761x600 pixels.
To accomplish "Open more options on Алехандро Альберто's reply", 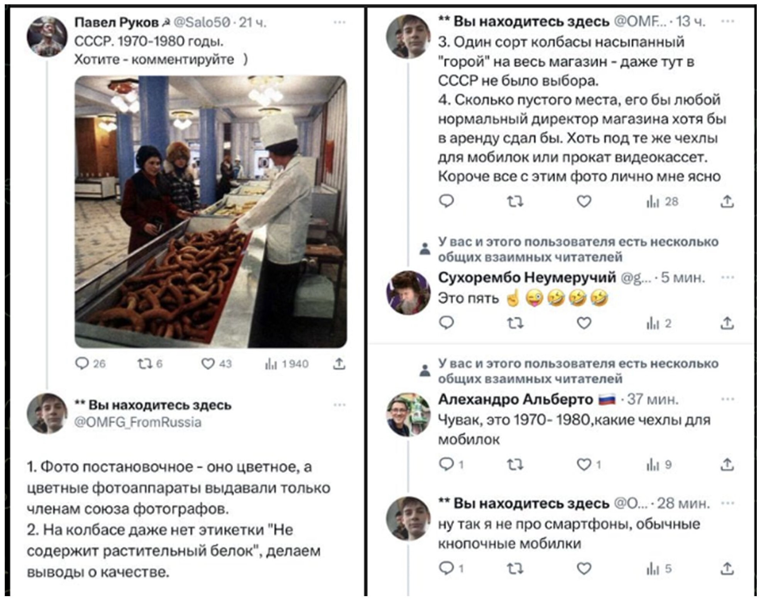I will 727,399.
